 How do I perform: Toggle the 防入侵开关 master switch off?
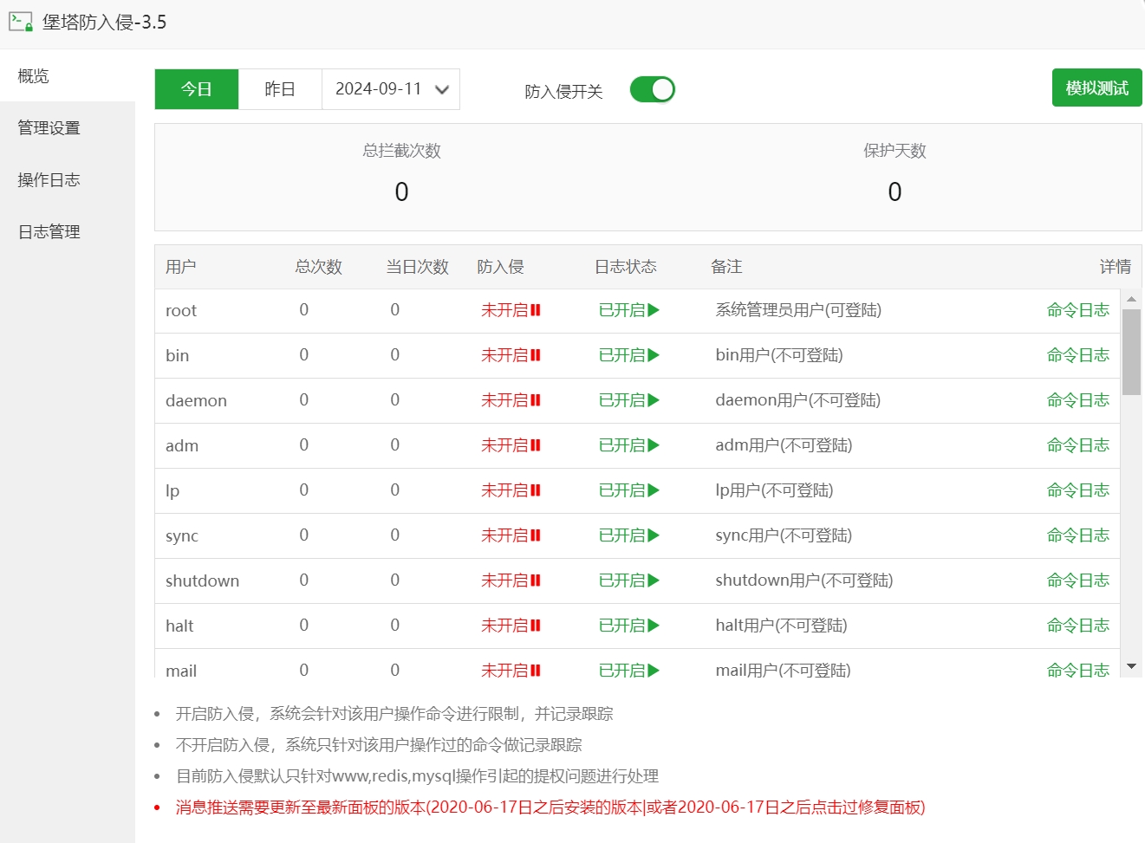(652, 89)
